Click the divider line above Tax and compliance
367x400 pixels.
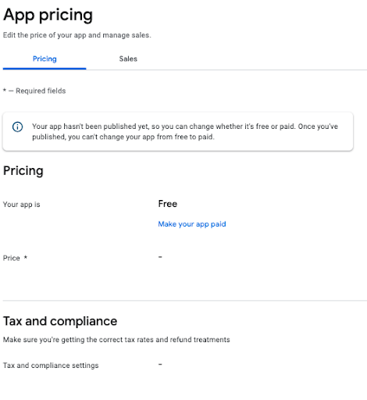[x=185, y=301]
